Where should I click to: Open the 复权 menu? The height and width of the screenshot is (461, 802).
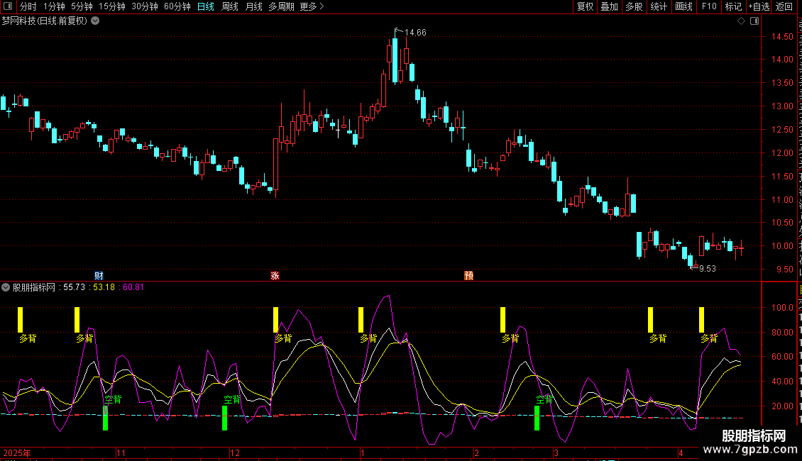585,6
